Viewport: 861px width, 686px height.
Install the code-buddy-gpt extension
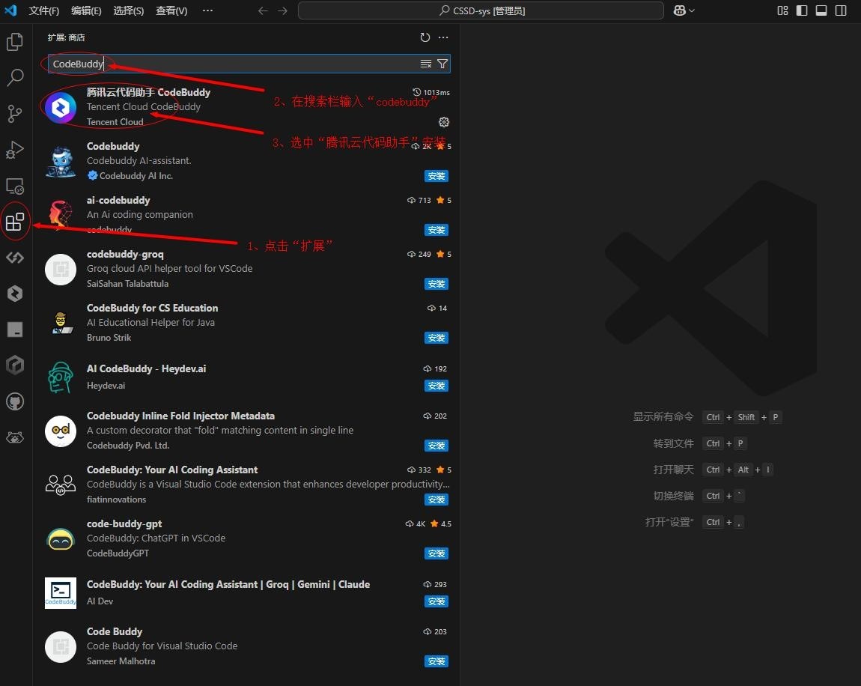pos(436,553)
